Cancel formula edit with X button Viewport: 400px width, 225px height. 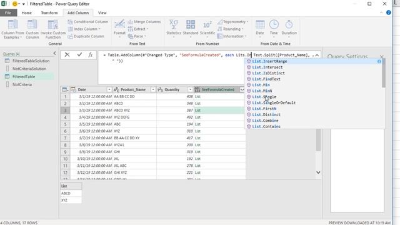click(x=67, y=54)
